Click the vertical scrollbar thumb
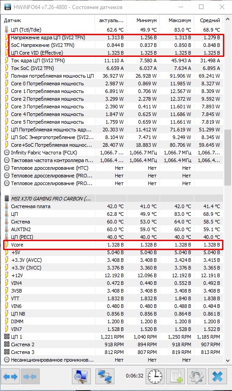232x391 pixels. point(227,158)
